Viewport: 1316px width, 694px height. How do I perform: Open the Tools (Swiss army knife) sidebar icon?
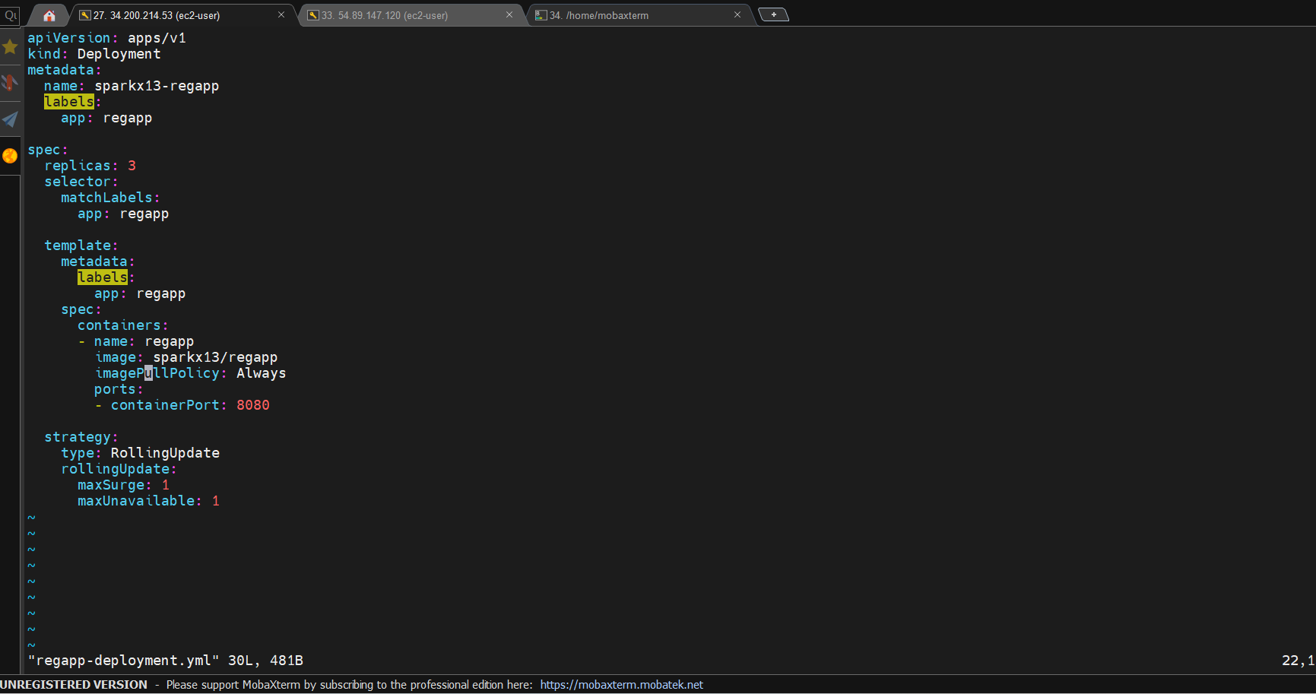point(10,82)
